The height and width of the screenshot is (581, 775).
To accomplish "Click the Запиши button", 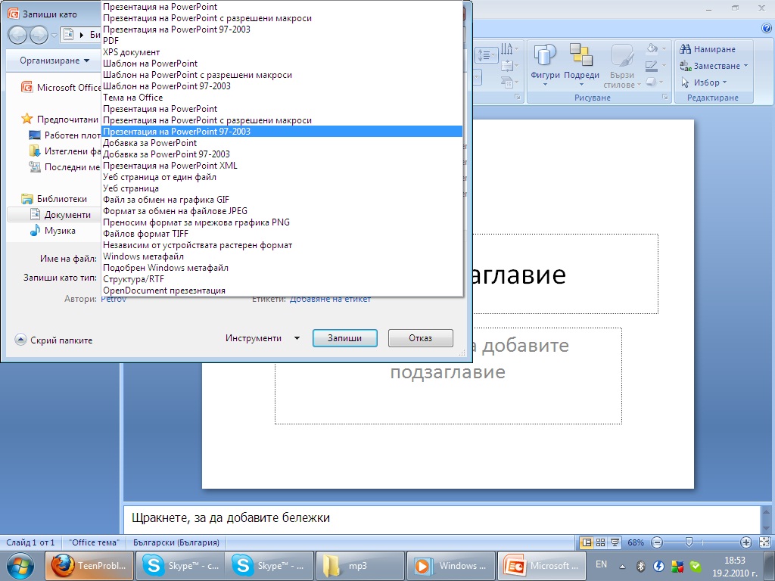I will coord(344,338).
